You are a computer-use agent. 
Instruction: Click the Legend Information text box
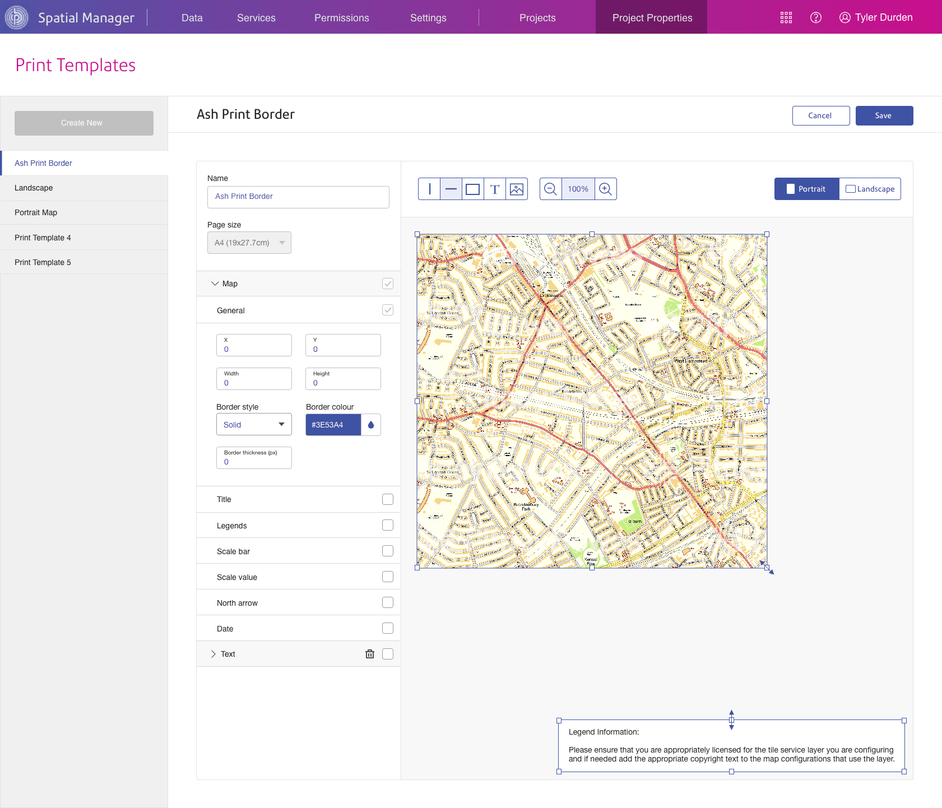[x=731, y=746]
